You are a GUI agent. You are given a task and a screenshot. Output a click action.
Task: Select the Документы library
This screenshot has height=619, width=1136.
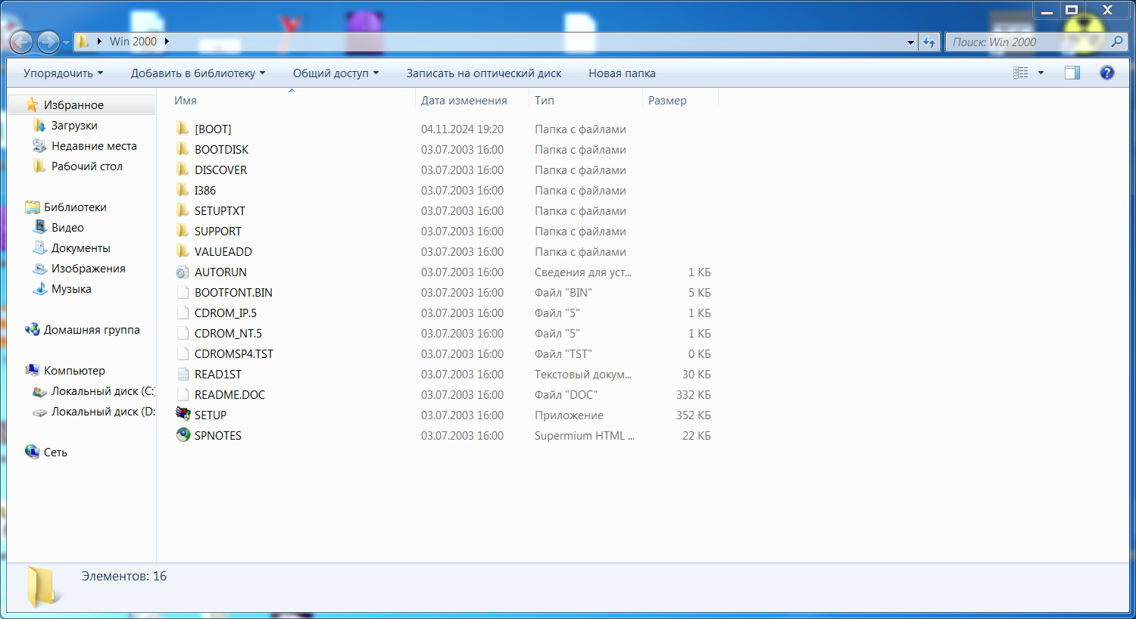pos(80,248)
